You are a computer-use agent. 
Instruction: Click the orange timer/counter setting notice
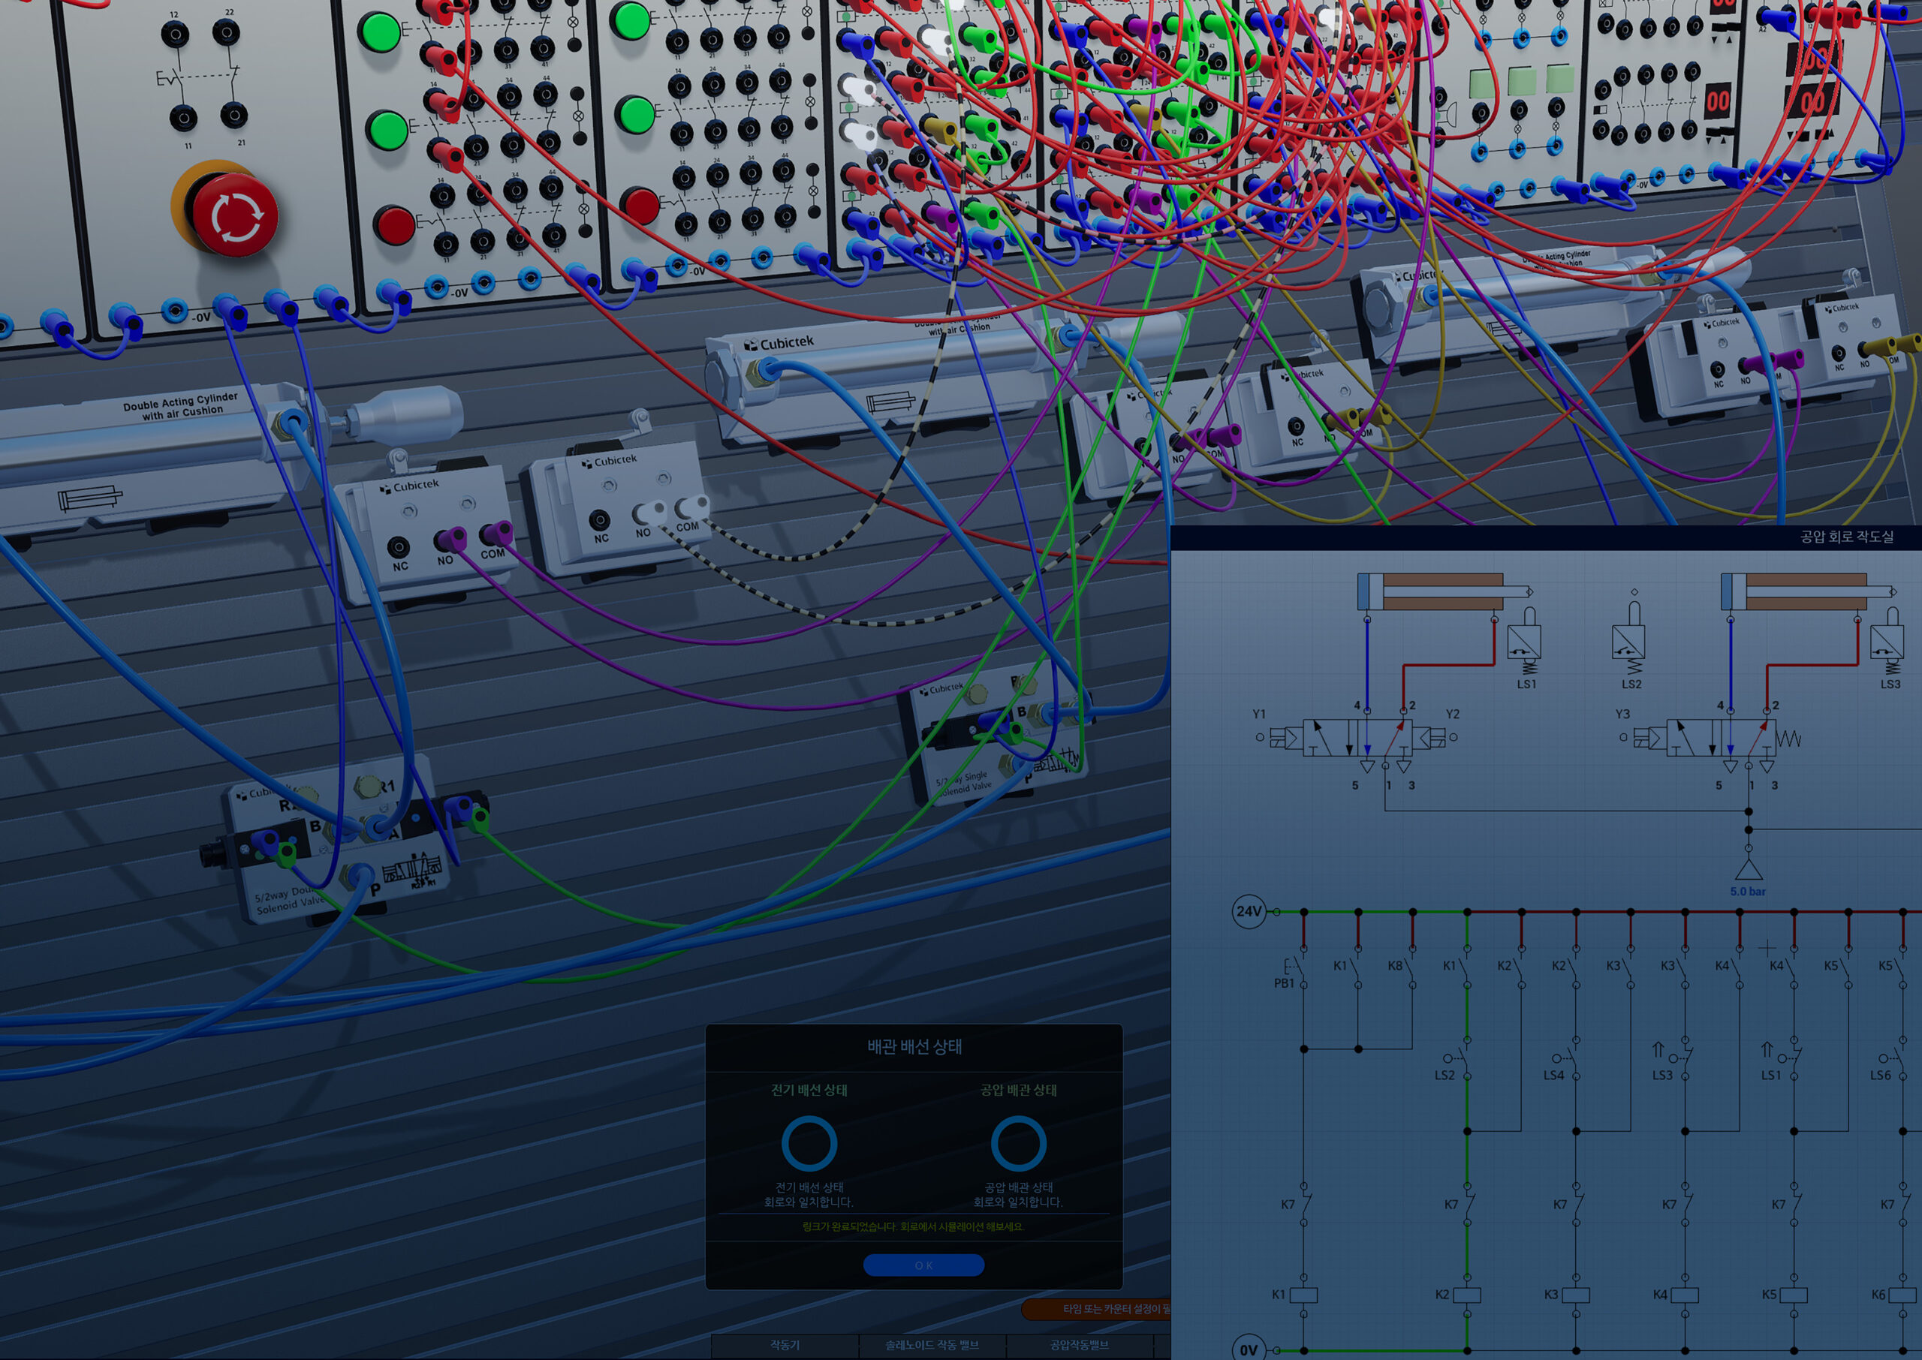[x=1097, y=1309]
